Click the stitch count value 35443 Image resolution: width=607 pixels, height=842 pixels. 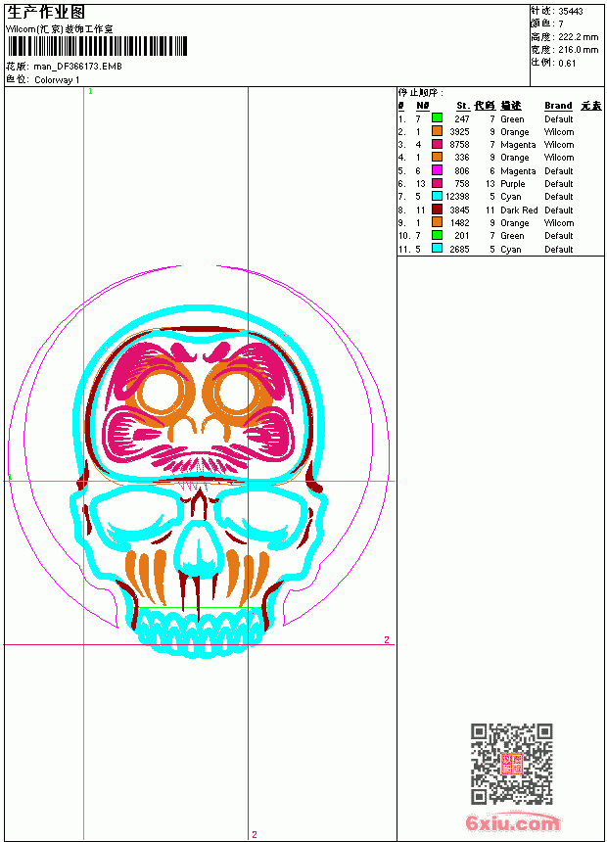pyautogui.click(x=571, y=12)
